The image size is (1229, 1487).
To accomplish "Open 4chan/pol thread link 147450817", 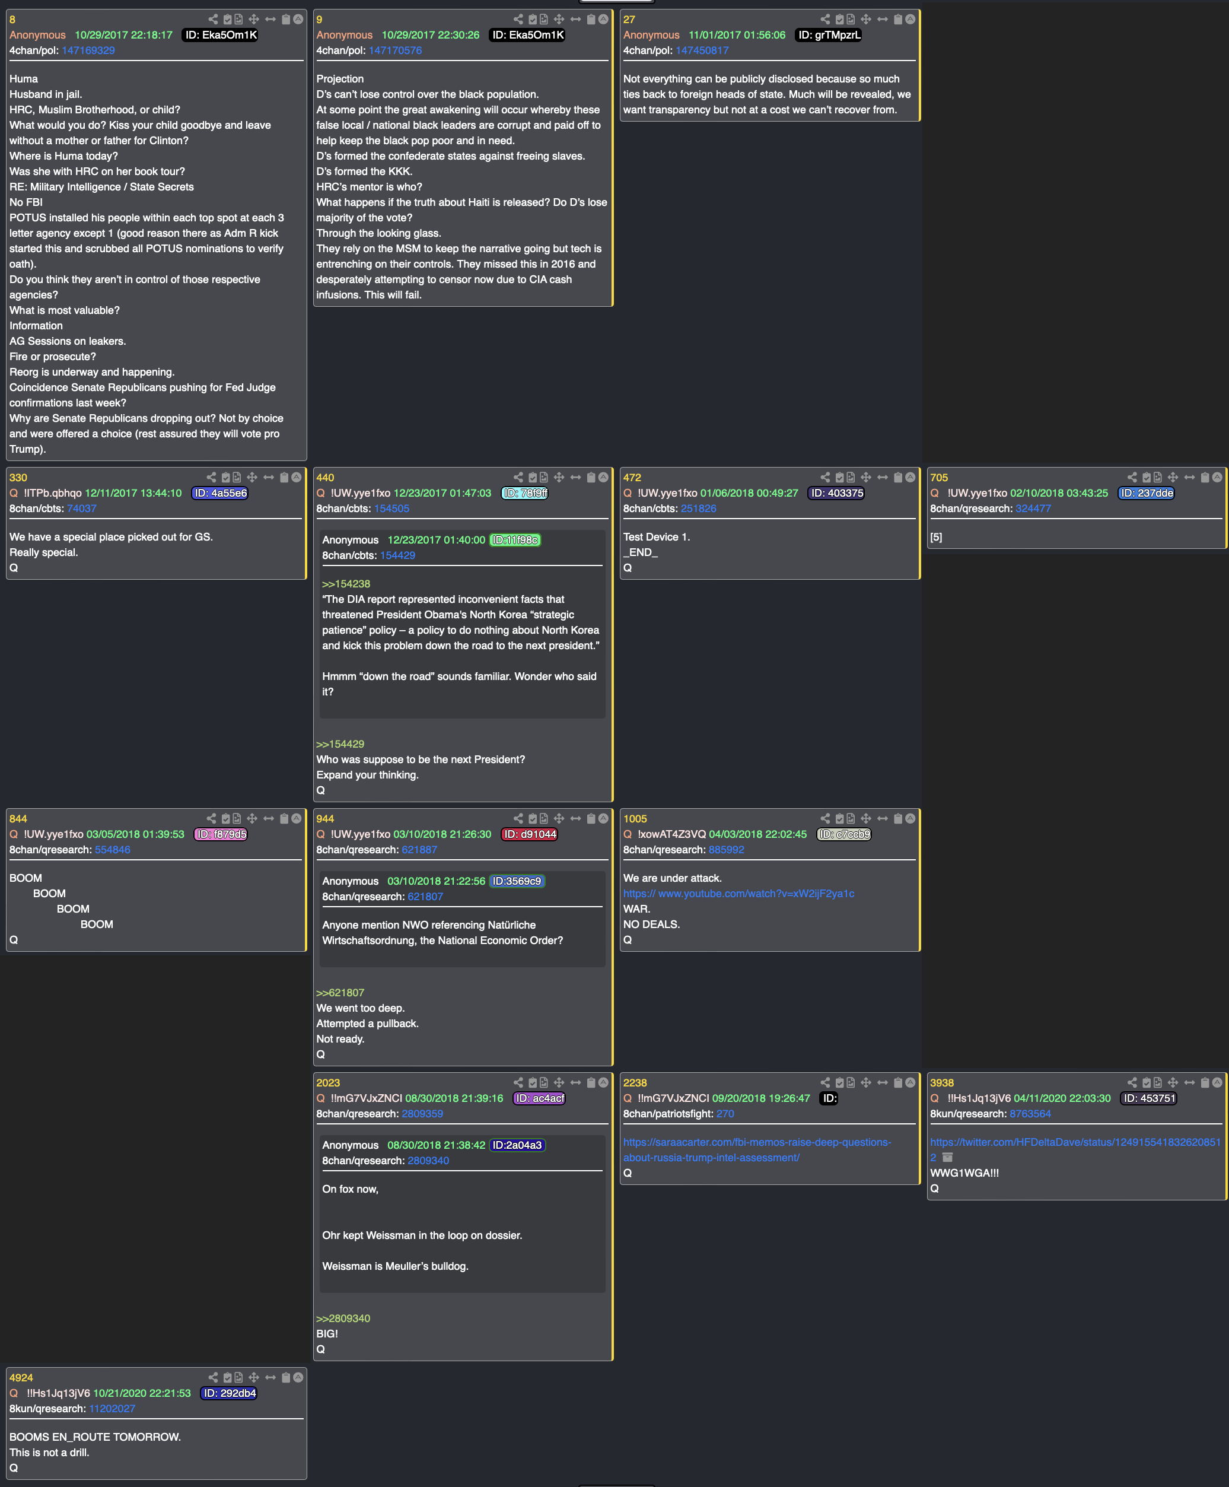I will (x=702, y=50).
